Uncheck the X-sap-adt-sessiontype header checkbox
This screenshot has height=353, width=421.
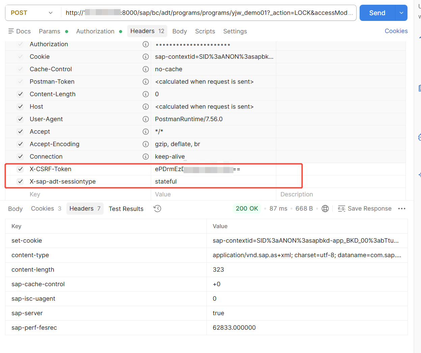click(21, 182)
